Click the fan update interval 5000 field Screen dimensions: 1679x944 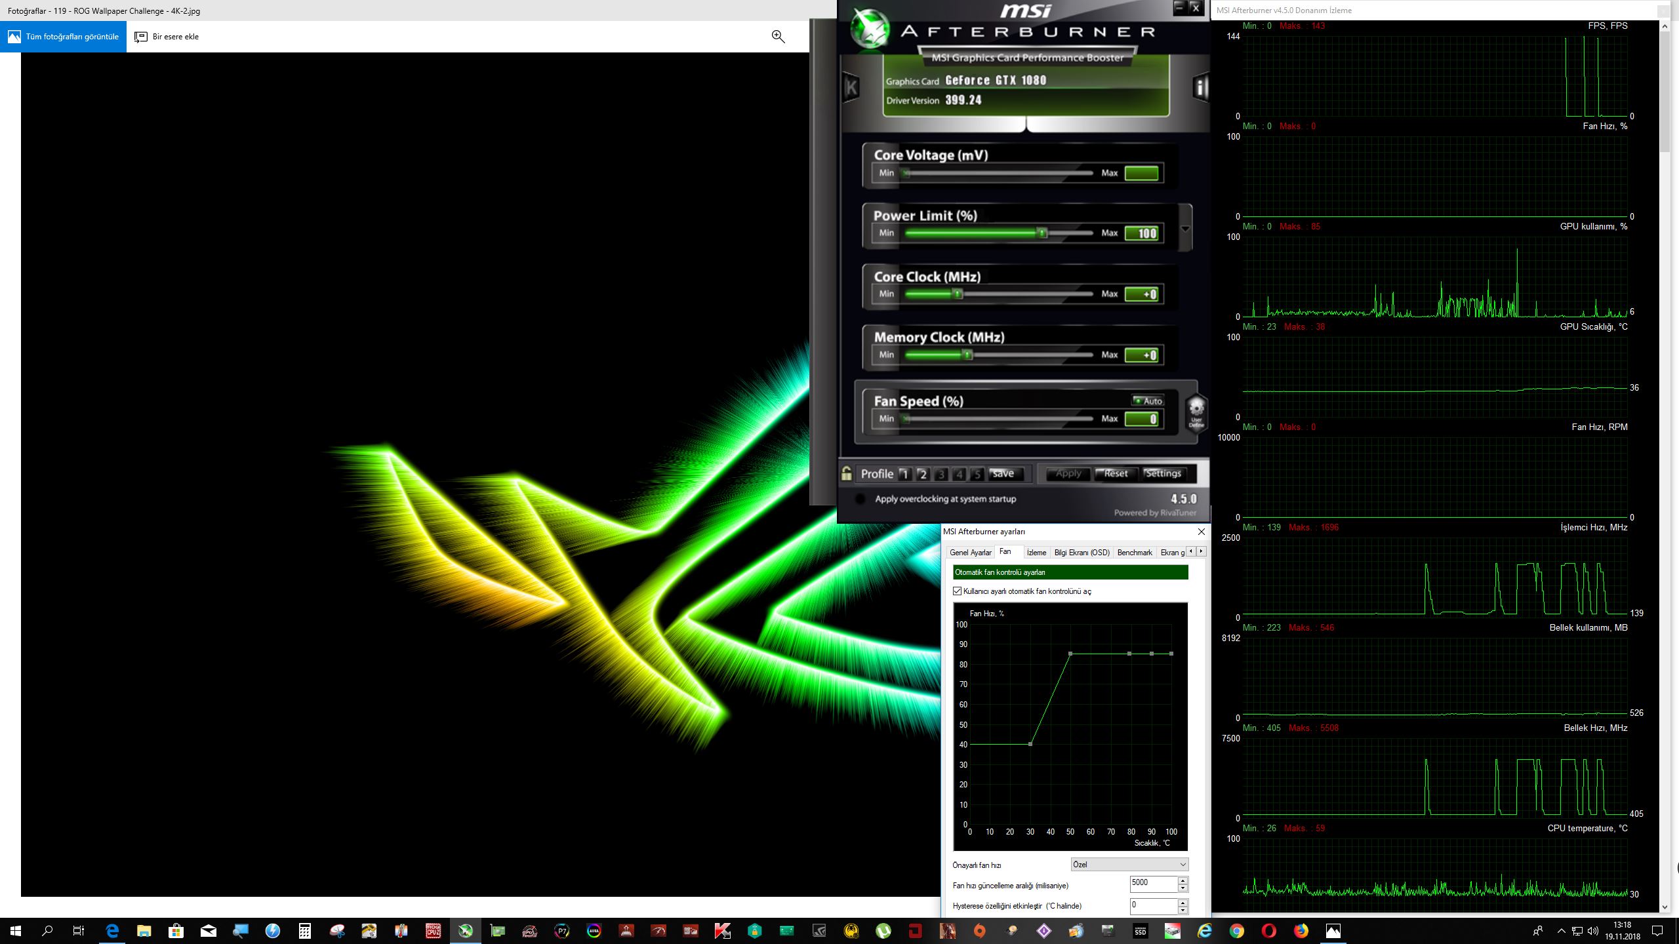coord(1154,883)
